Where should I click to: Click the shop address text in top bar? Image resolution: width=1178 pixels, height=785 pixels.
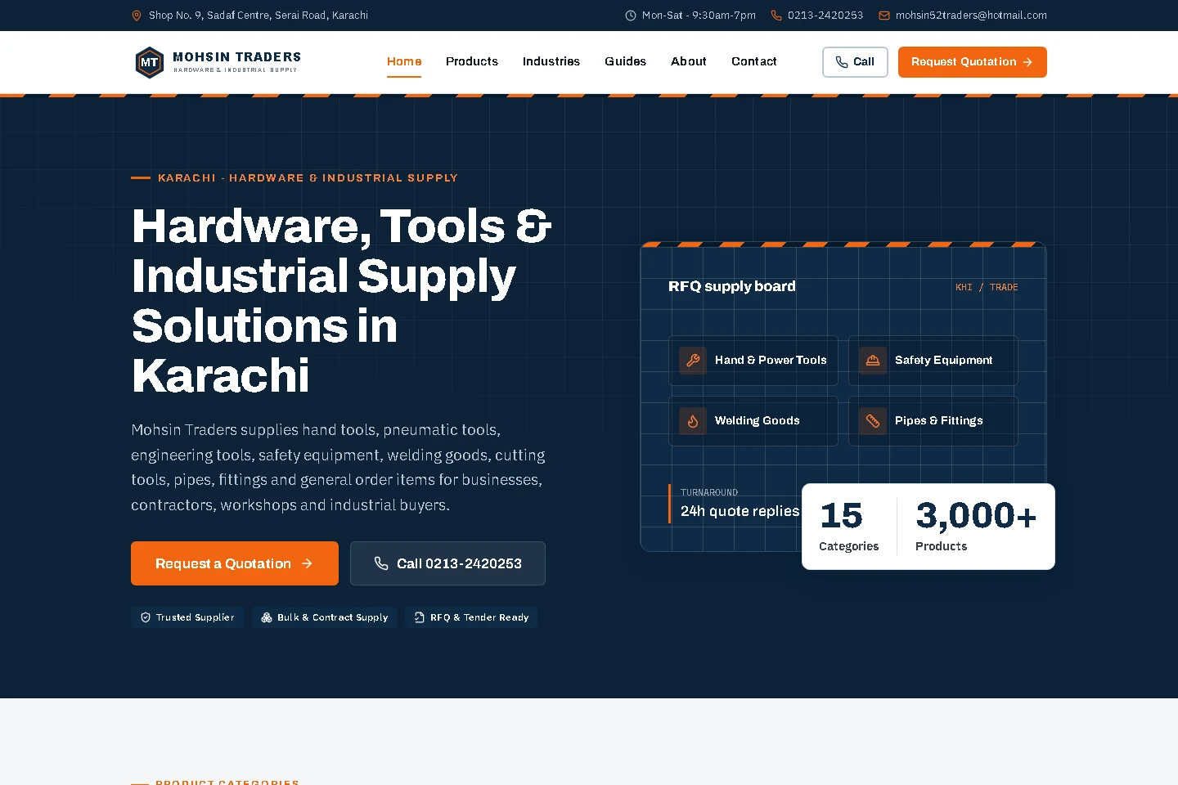(259, 16)
